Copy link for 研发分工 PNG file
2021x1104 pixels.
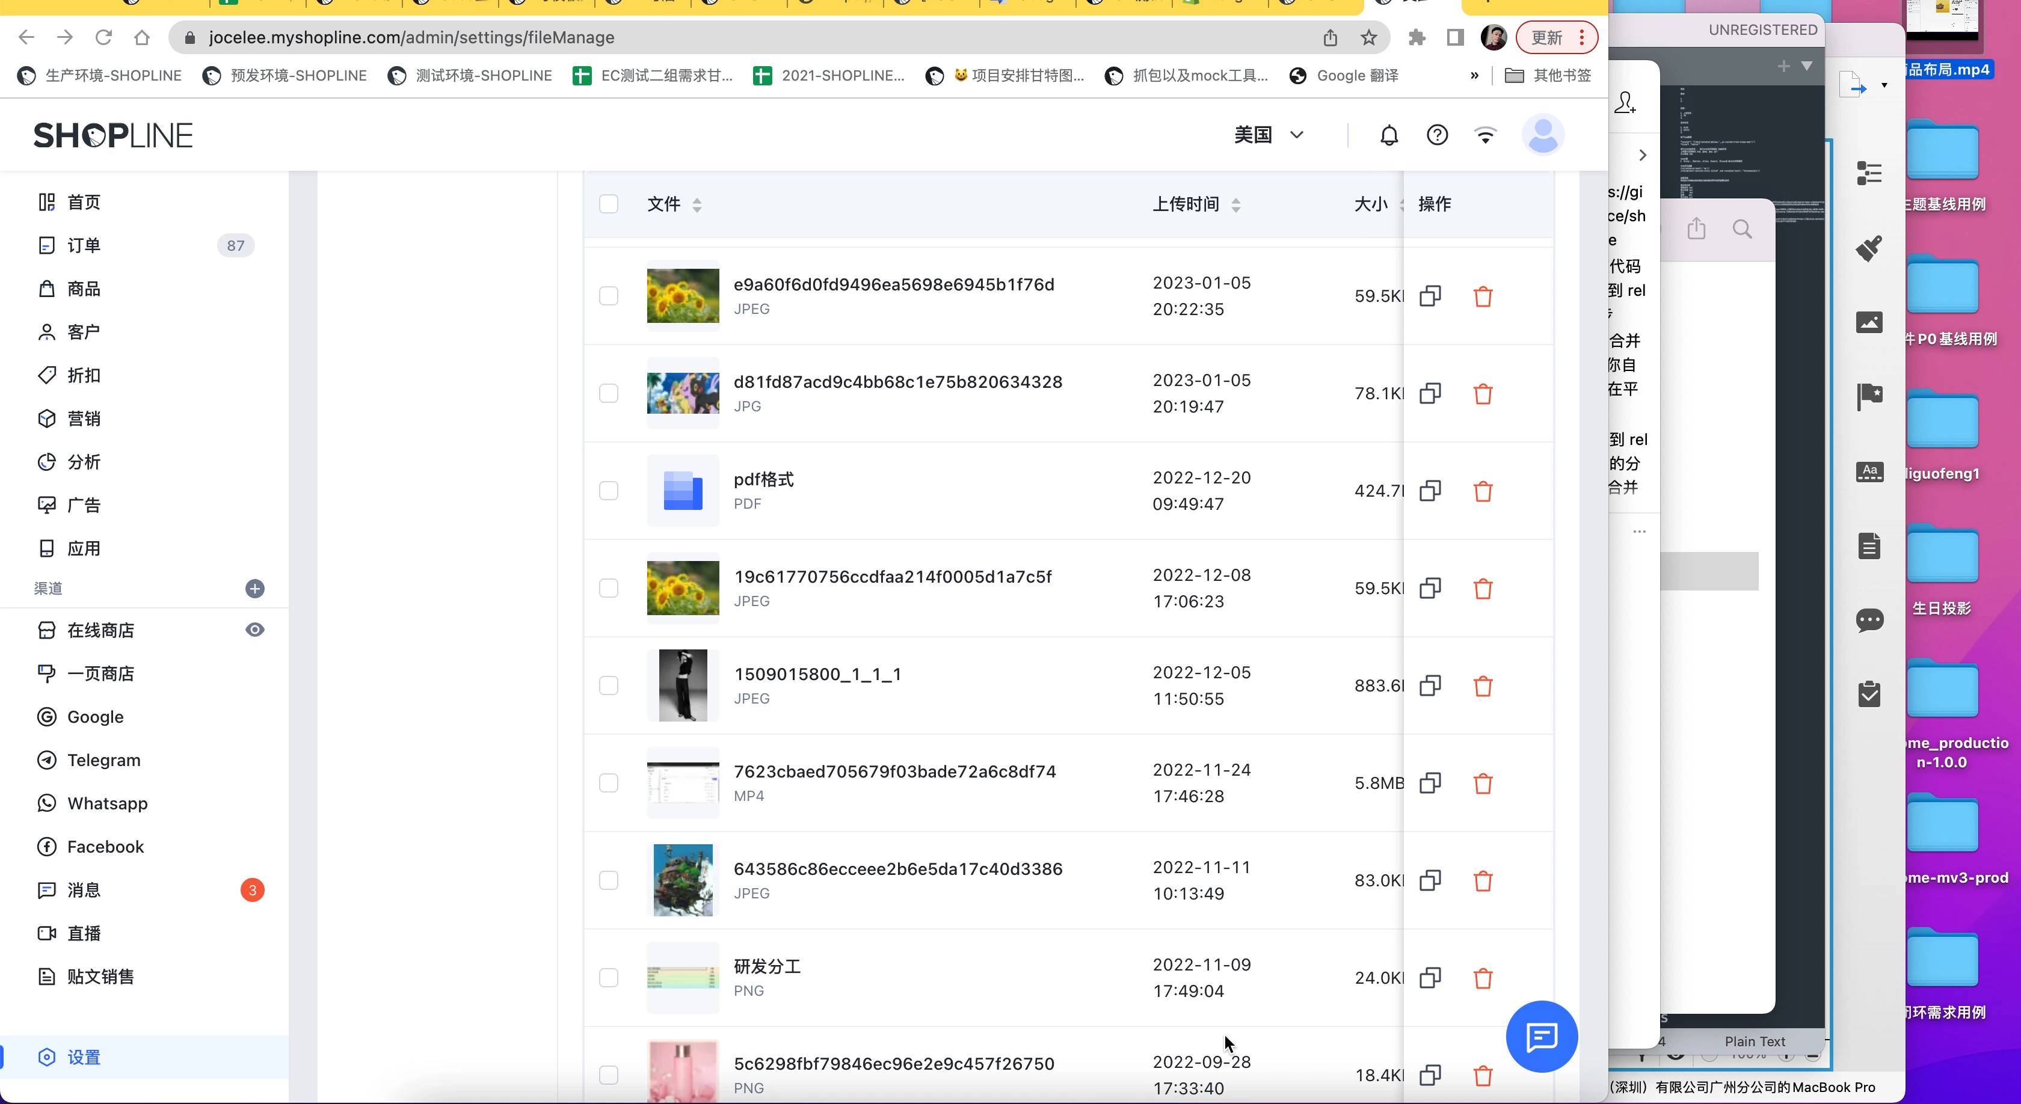tap(1430, 978)
